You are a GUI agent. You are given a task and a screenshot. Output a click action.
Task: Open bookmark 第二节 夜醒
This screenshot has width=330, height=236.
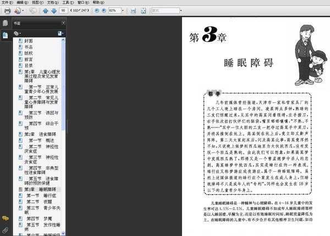(x=39, y=202)
